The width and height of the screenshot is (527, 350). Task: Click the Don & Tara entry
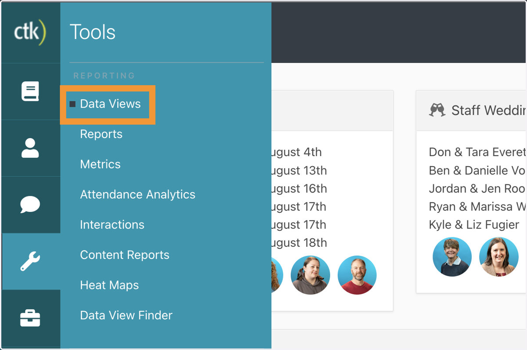[x=477, y=152]
